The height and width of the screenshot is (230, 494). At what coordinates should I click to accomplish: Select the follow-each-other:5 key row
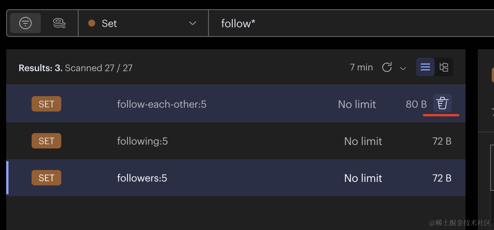coord(236,104)
